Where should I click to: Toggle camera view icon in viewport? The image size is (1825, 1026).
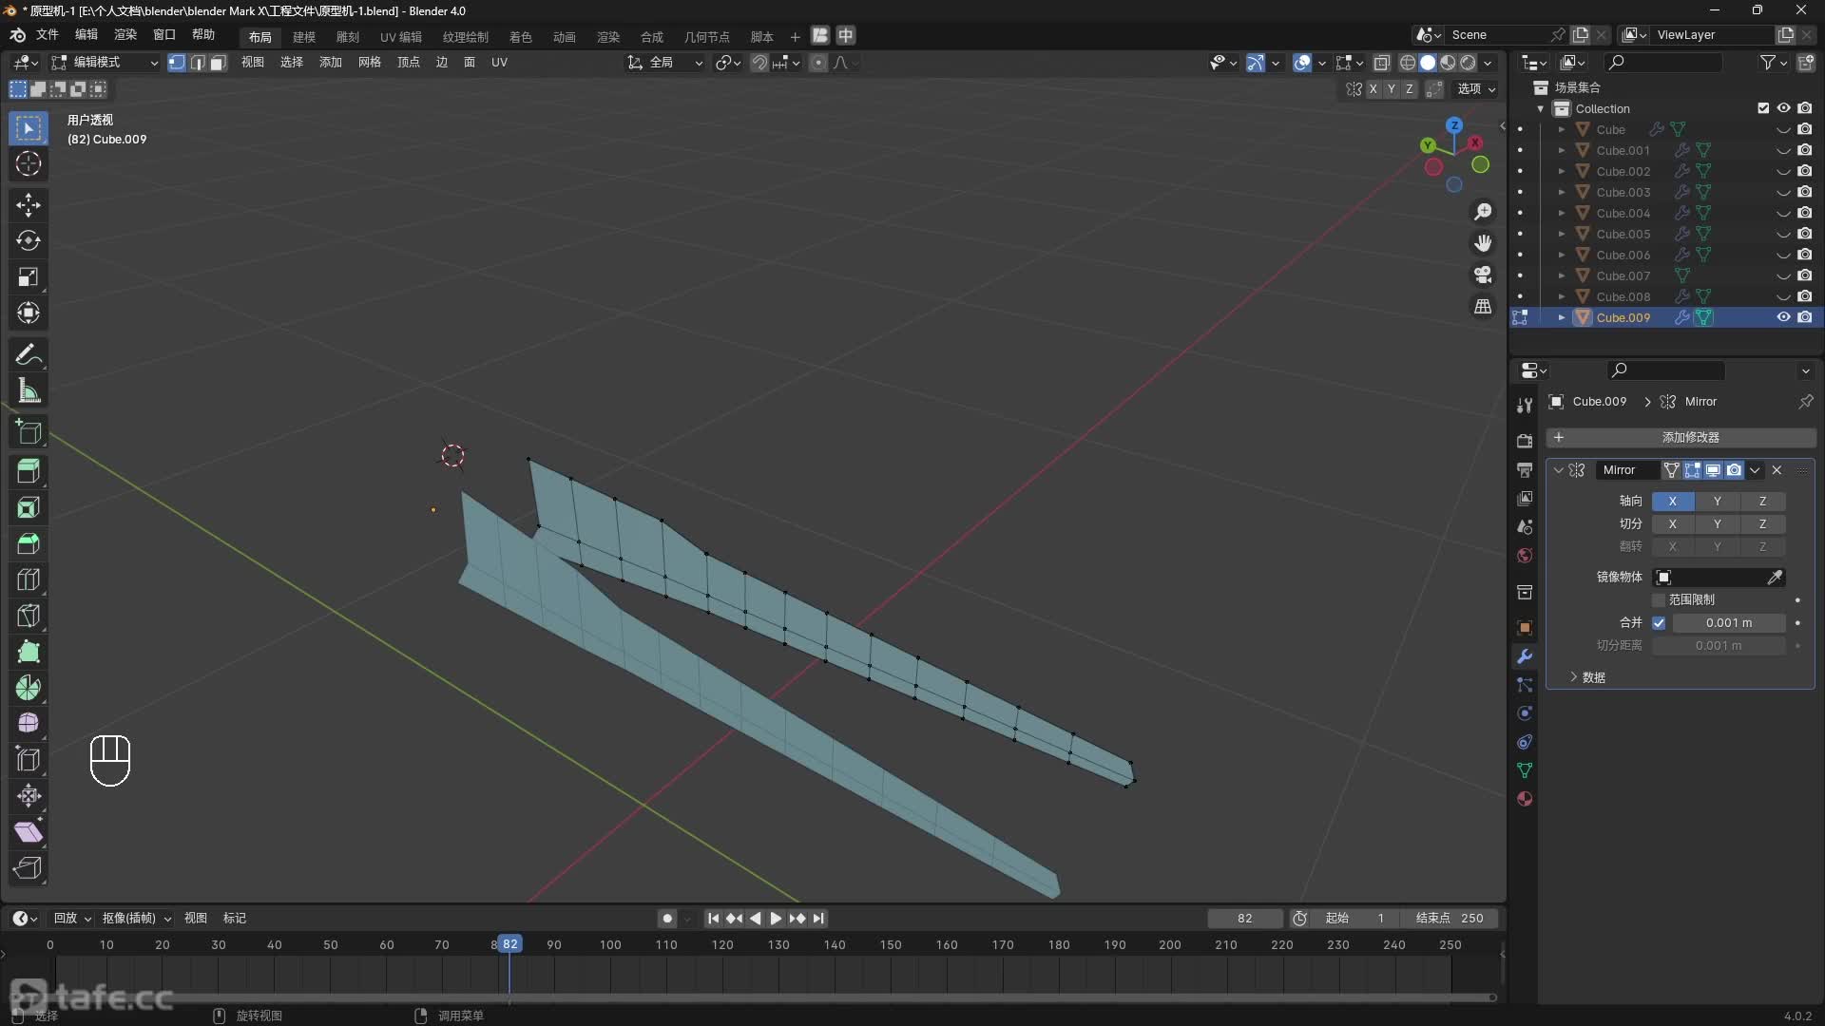1483,275
